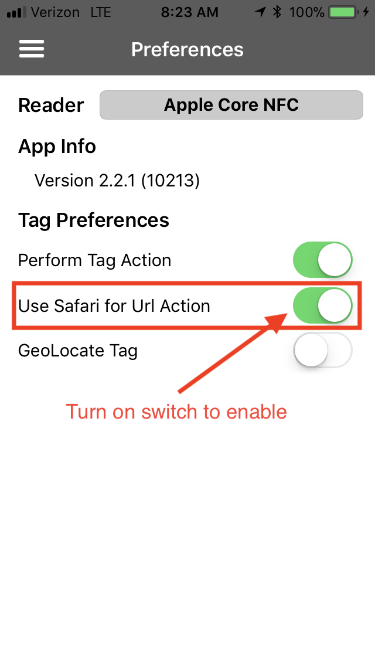375x666 pixels.
Task: Click the 100% battery percentage indicator
Action: point(306,11)
